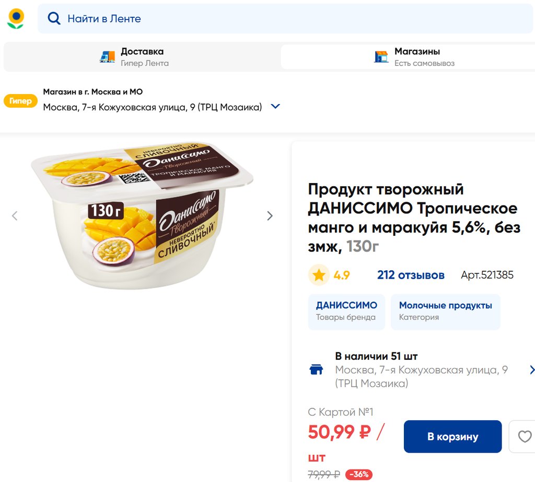Click the Даниссимо product image

pos(142,216)
